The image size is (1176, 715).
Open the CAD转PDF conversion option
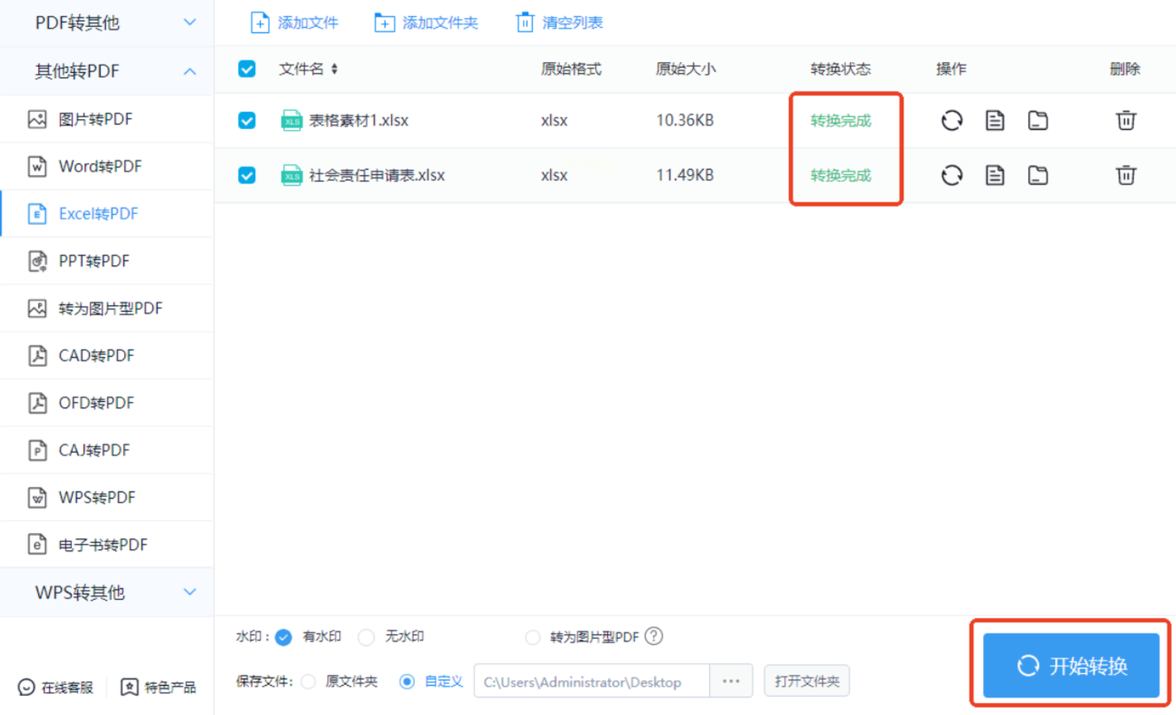click(96, 355)
